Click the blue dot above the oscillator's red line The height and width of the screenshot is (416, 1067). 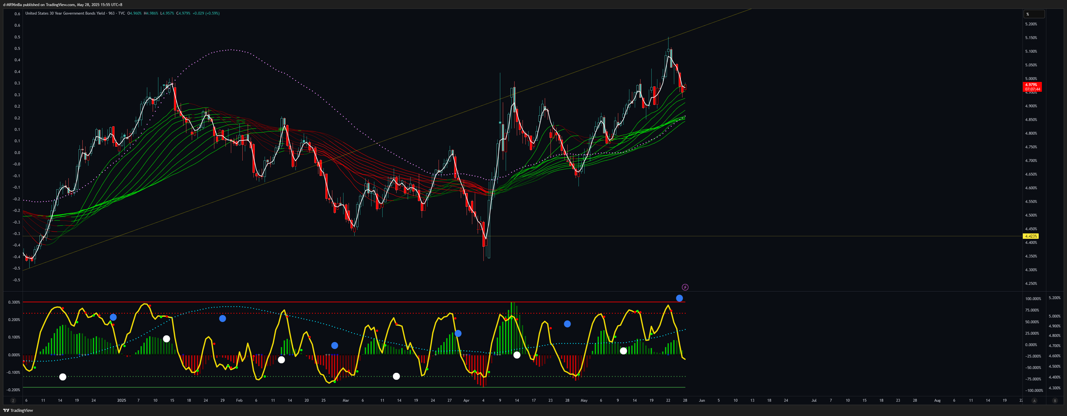pyautogui.click(x=679, y=298)
